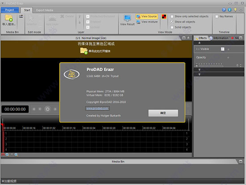Click the View Result monitor icon
Viewport: 246px width, 185px height.
coord(127,18)
